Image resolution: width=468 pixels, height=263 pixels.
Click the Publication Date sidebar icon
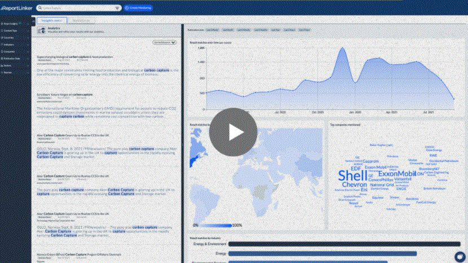pyautogui.click(x=2, y=58)
